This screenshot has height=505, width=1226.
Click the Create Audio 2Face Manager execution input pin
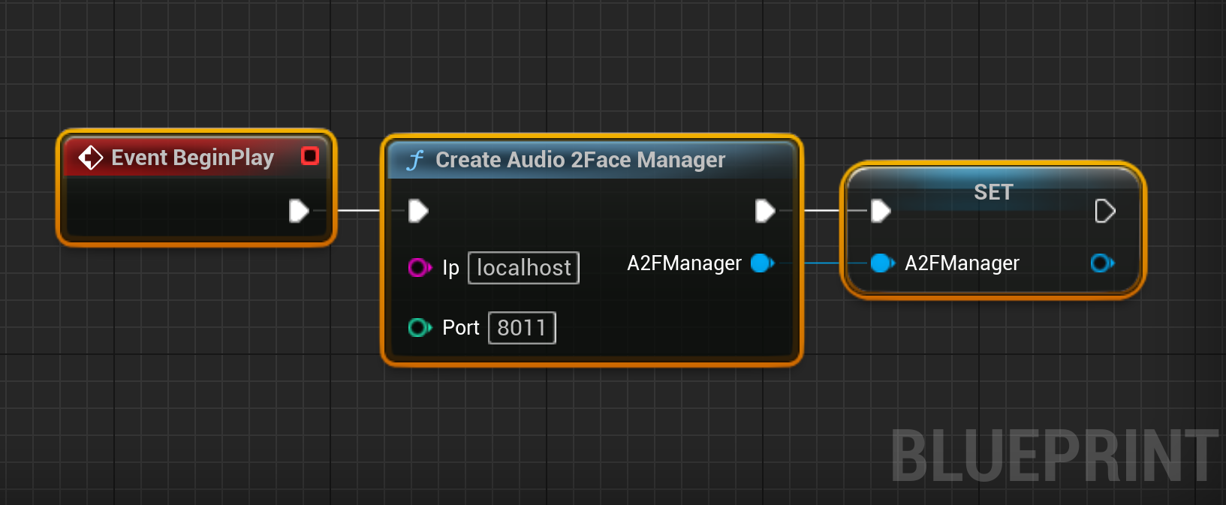(x=418, y=211)
